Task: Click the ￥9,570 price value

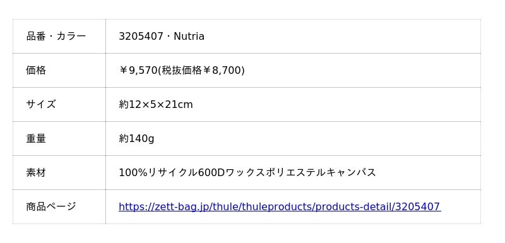Action: [x=138, y=70]
